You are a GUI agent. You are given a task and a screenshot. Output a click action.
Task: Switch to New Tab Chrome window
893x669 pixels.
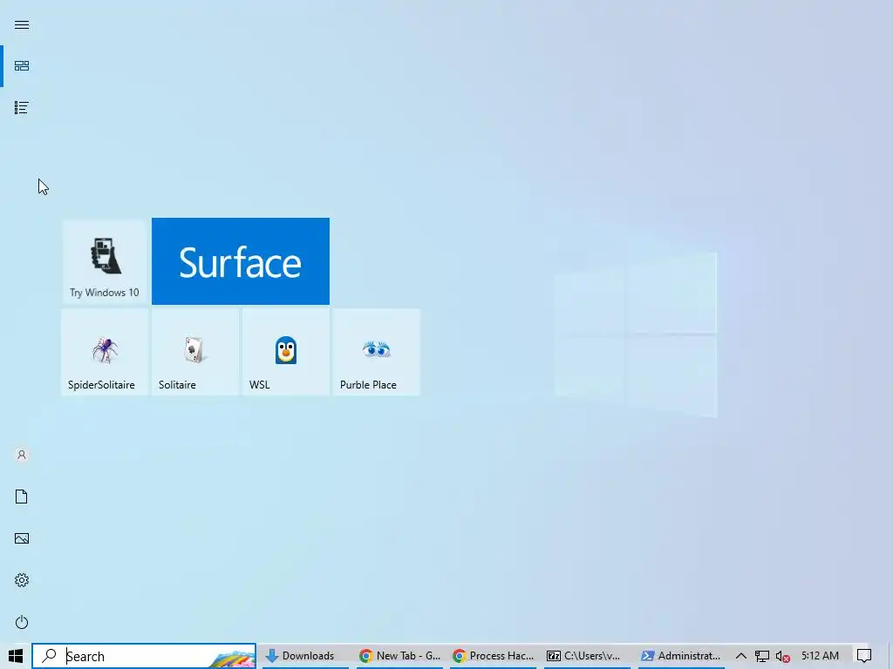pos(399,656)
